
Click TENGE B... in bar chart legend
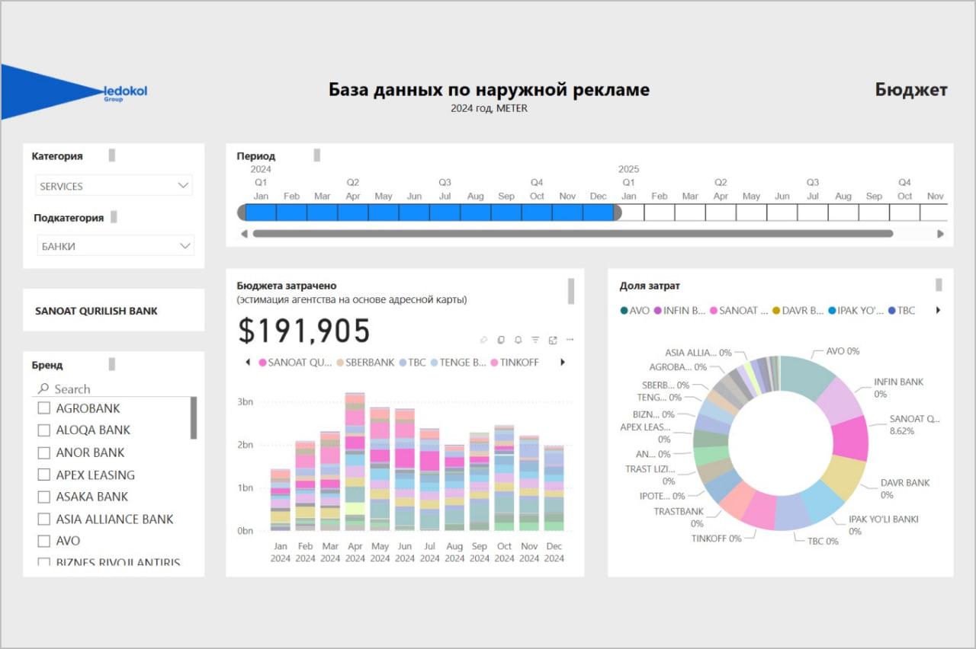[x=458, y=363]
